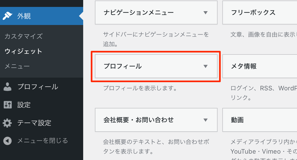Select the フリーボックス widget title
The image size is (297, 160).
point(253,12)
